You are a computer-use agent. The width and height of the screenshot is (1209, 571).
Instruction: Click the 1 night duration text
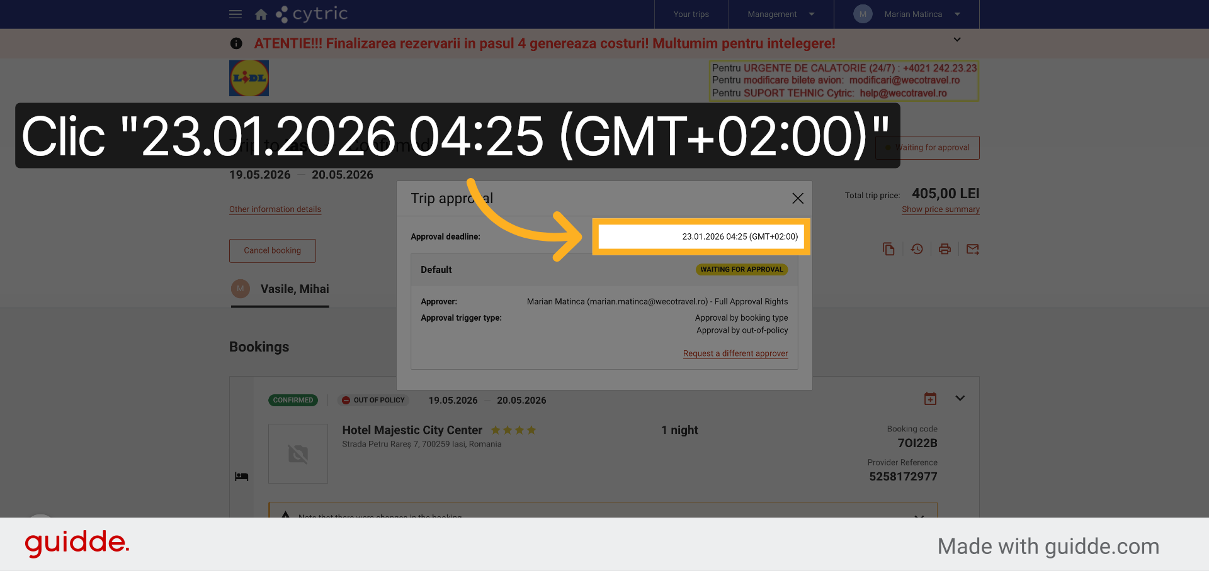(x=679, y=430)
